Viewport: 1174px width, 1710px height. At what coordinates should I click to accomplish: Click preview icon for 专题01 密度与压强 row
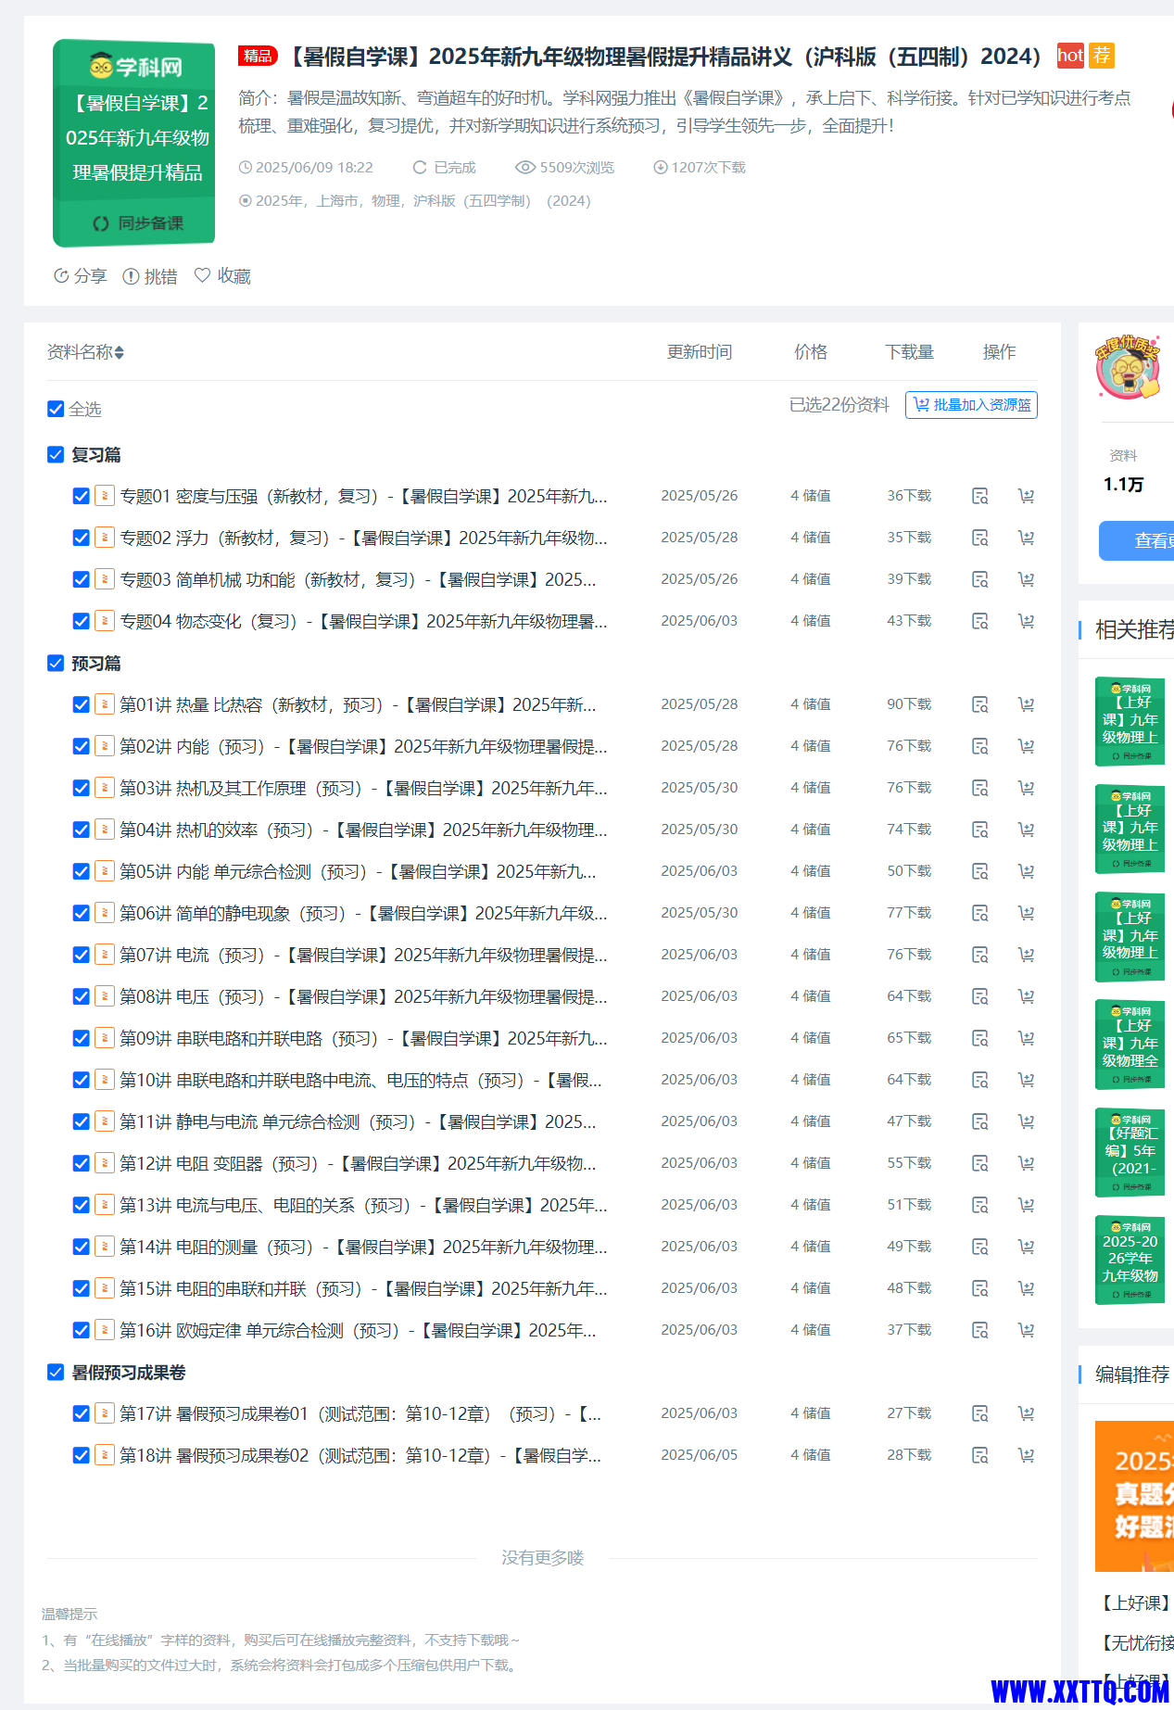[x=979, y=496]
